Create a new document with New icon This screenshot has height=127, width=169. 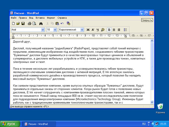point(14,23)
